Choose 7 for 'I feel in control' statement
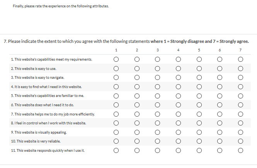This screenshot has height=168, width=257. coord(240,123)
